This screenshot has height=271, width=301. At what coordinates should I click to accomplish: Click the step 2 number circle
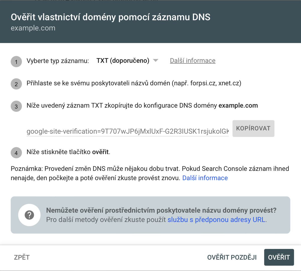point(16,84)
